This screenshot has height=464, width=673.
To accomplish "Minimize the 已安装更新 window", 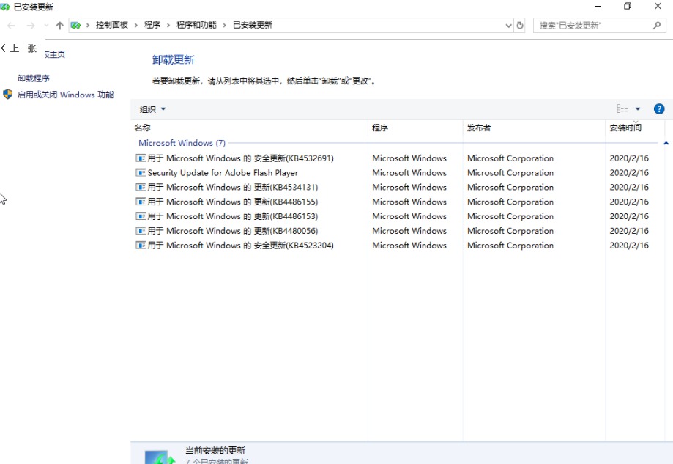I will coord(598,7).
